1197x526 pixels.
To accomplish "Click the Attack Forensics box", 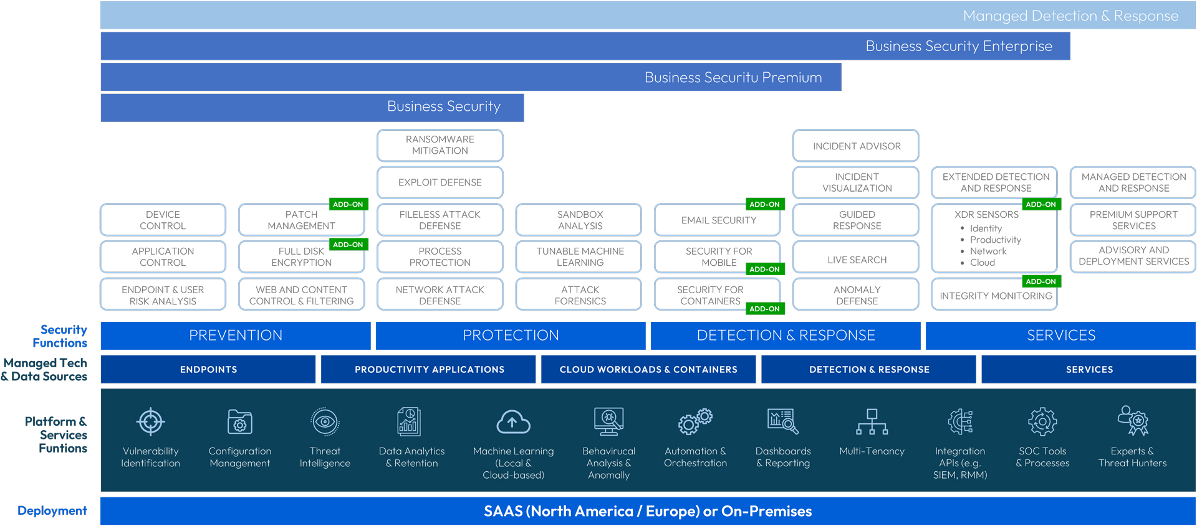I will click(579, 294).
